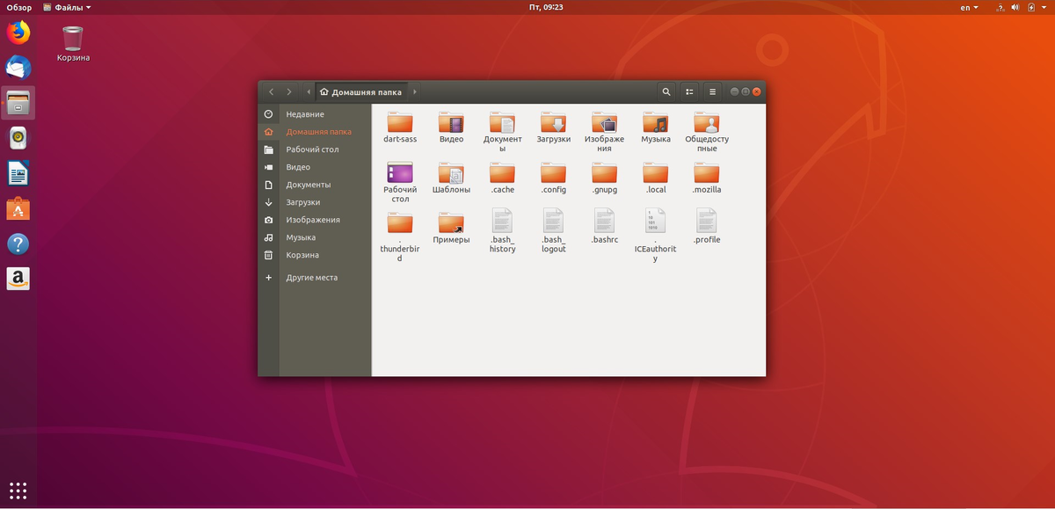Select the Шаблоны folder

click(451, 173)
